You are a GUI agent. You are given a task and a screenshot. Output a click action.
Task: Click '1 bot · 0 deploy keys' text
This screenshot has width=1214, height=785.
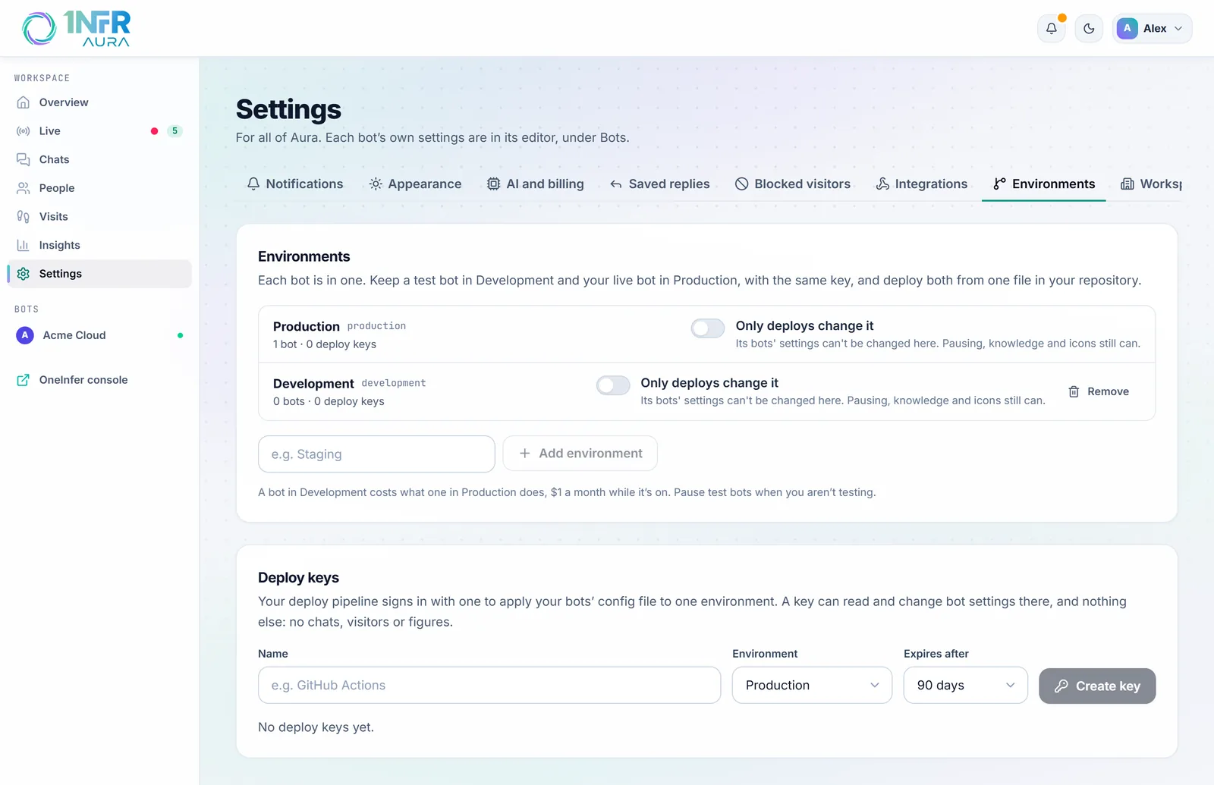[x=325, y=344]
